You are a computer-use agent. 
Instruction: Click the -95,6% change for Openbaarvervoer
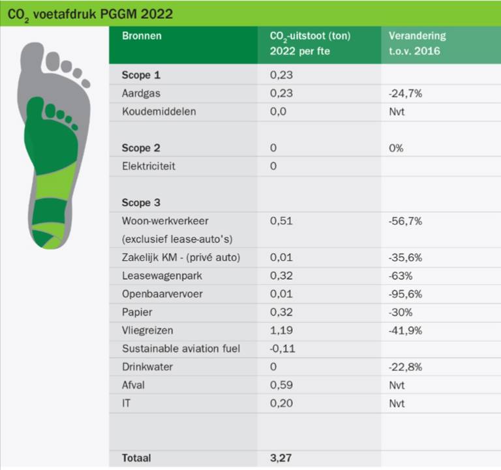tap(405, 294)
